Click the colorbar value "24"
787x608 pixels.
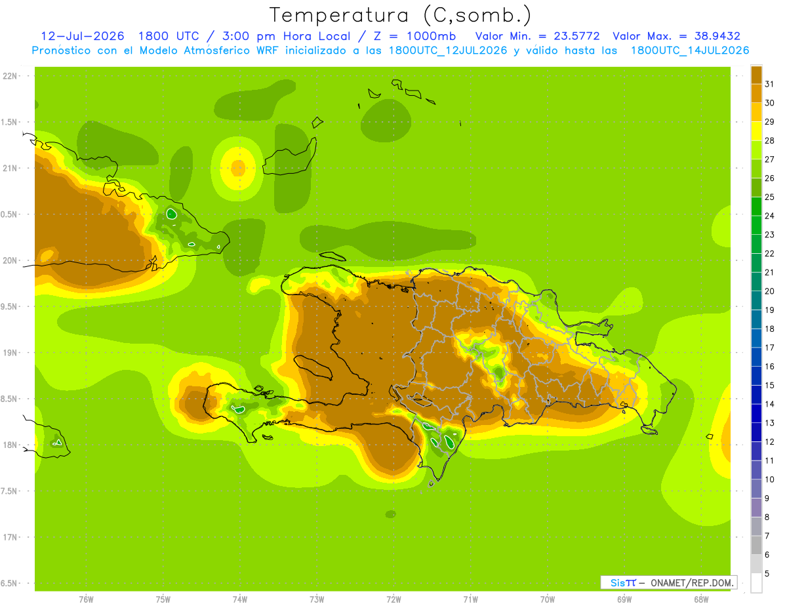pyautogui.click(x=769, y=216)
